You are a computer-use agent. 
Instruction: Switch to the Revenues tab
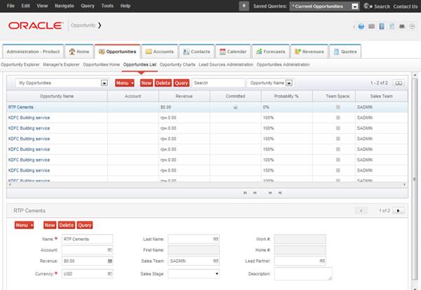tap(309, 51)
